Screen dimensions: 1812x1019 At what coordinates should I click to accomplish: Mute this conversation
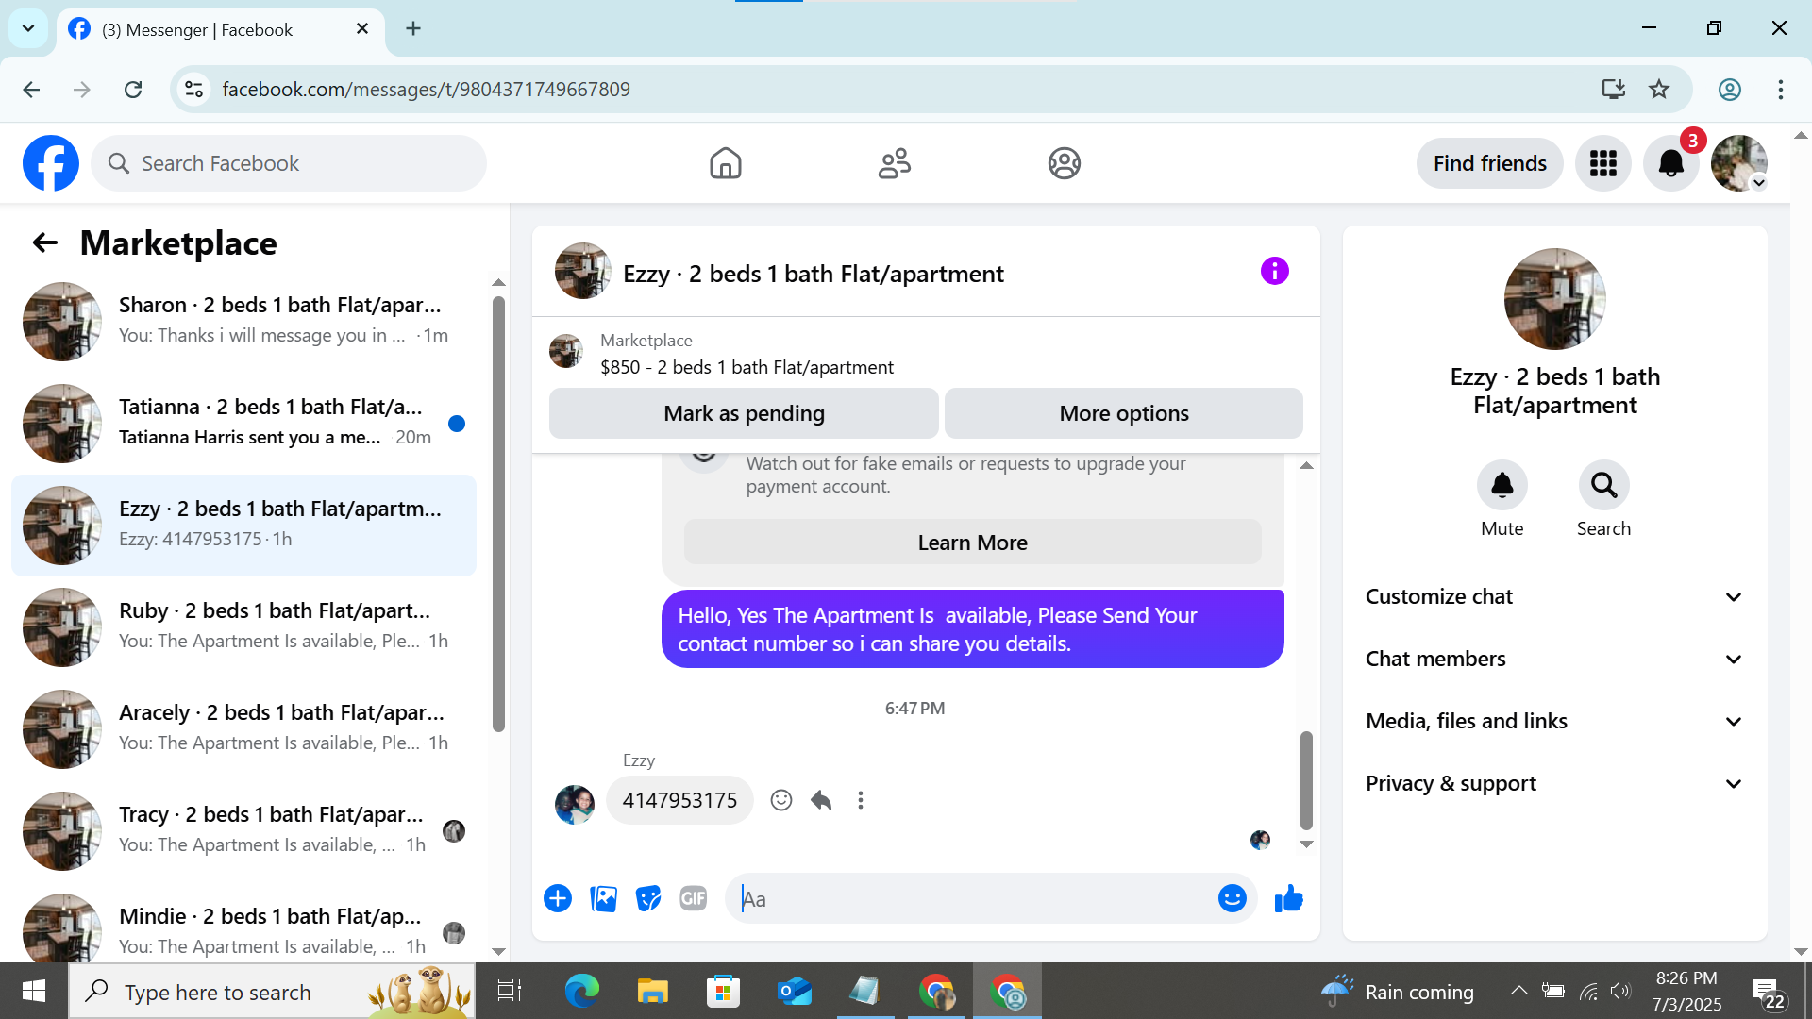pyautogui.click(x=1502, y=486)
